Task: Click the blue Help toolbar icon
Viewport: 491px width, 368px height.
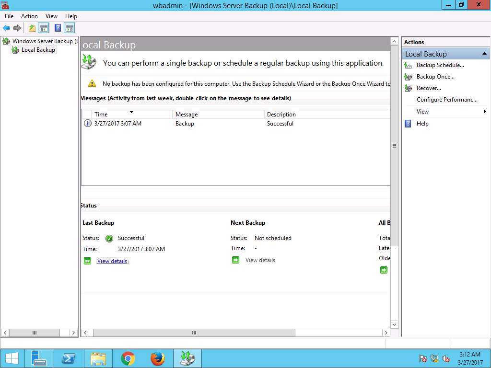Action: pos(58,28)
